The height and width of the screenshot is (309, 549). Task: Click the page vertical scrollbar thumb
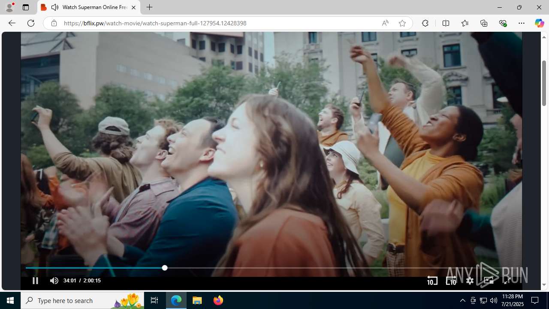(x=544, y=83)
